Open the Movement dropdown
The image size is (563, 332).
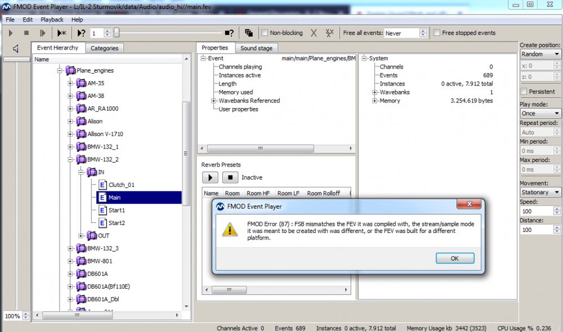pyautogui.click(x=540, y=192)
